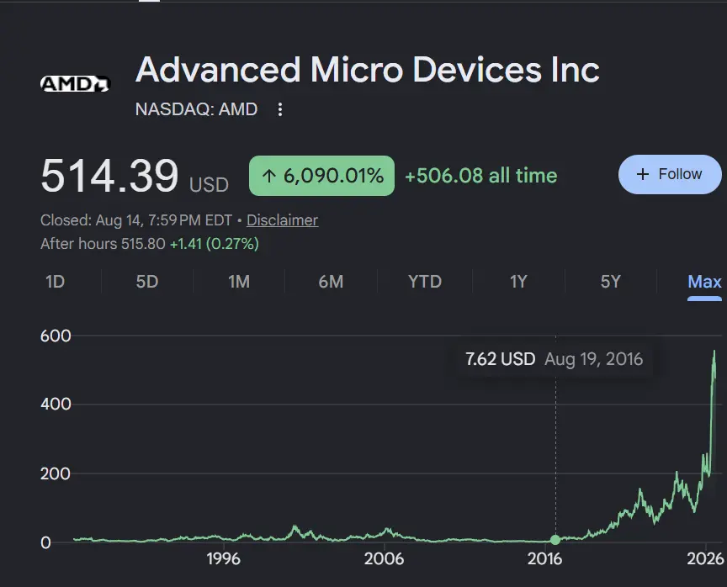Screen dimensions: 727x587
Task: Choose the 5Y chart range
Action: 610,282
